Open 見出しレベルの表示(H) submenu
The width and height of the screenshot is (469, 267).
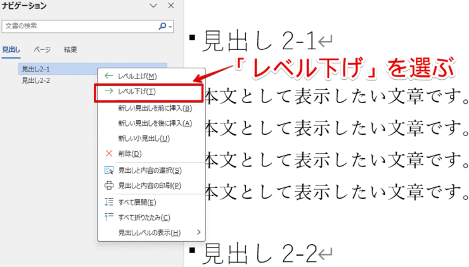click(x=151, y=233)
